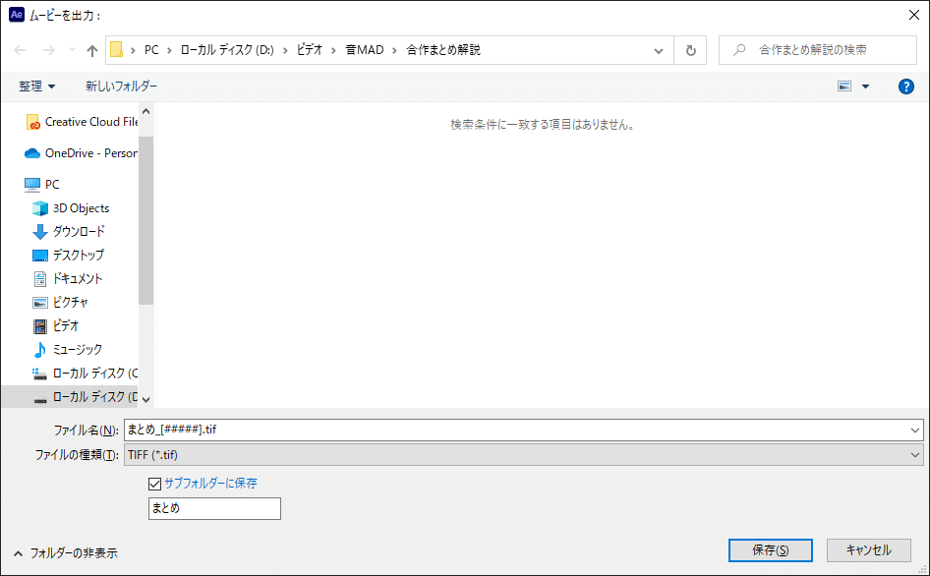This screenshot has width=930, height=576.
Task: Open Creative Cloud Files in the sidebar
Action: point(83,122)
